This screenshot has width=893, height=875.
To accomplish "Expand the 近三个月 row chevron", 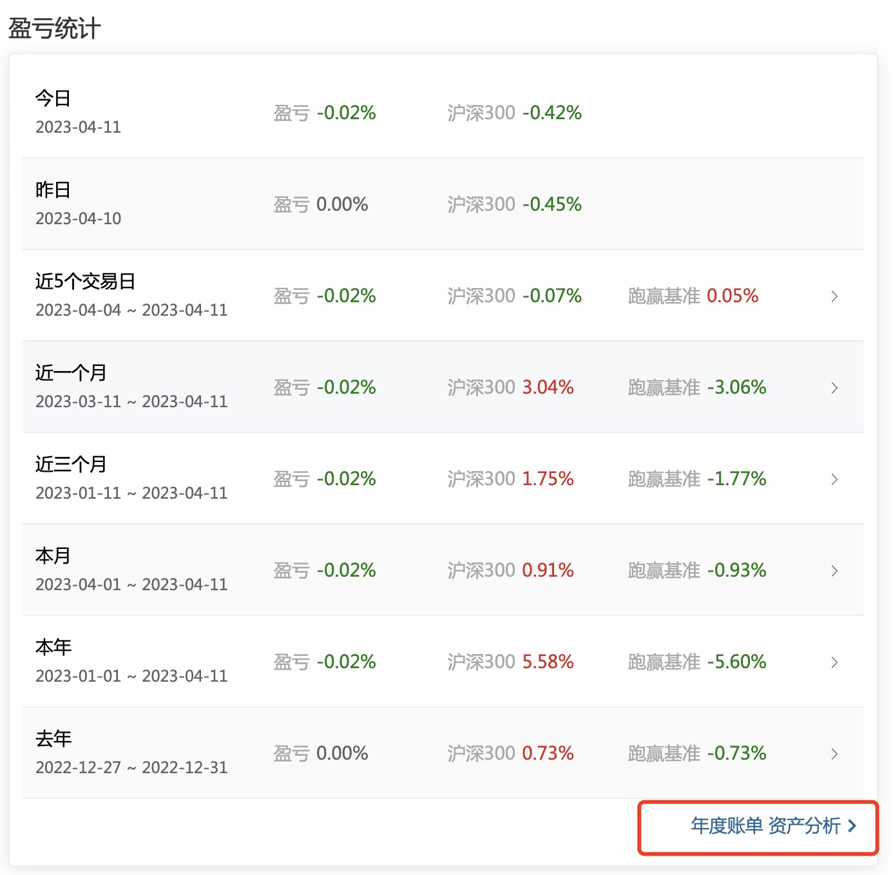I will click(834, 479).
